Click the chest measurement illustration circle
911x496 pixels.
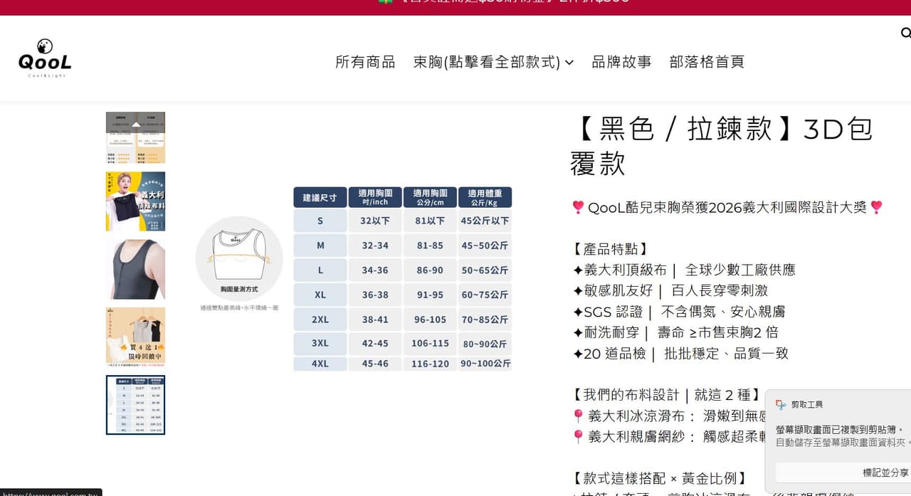pos(239,258)
